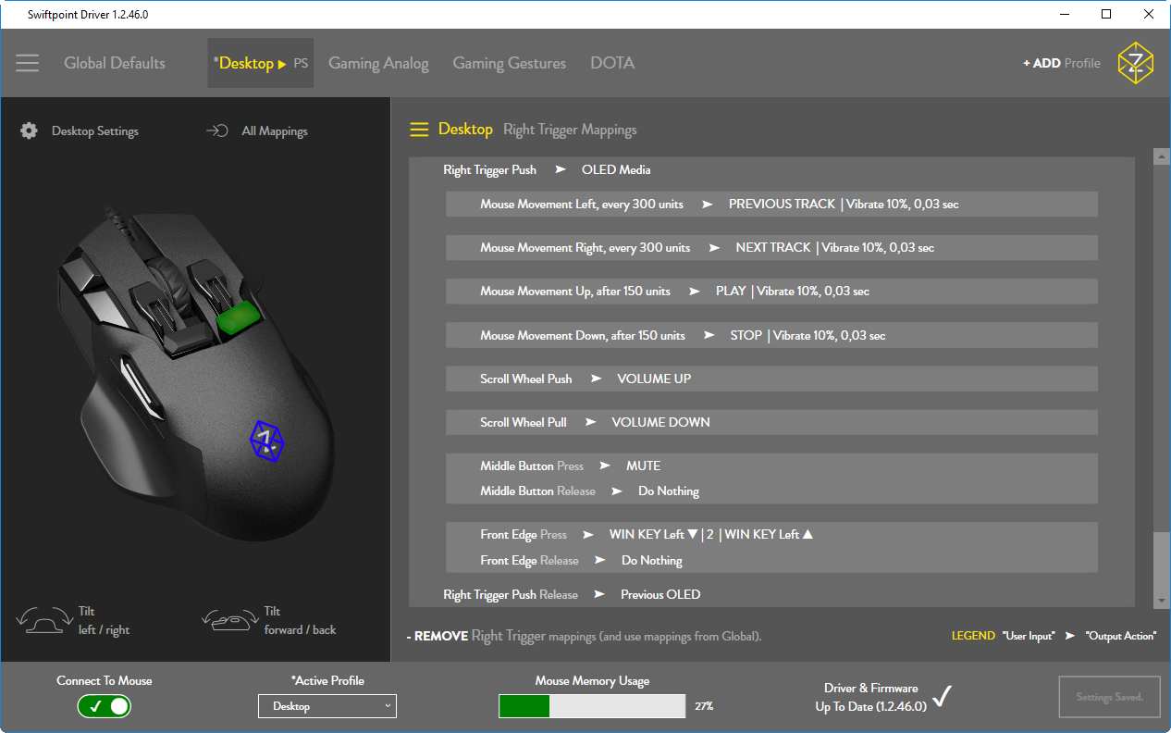Click the Mouse Memory Usage progress bar
1171x733 pixels.
[x=592, y=706]
